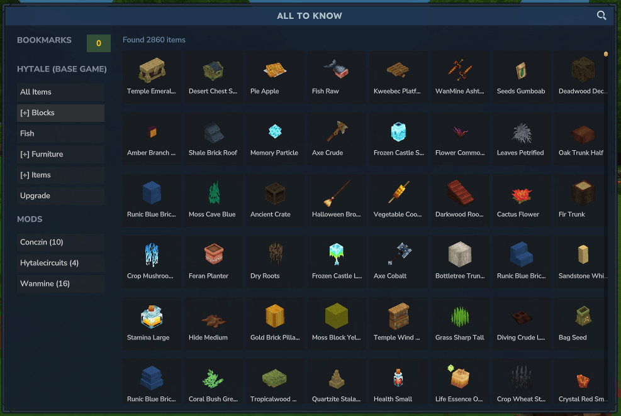Expand the [+] Furniture category
The image size is (621, 416).
point(60,155)
